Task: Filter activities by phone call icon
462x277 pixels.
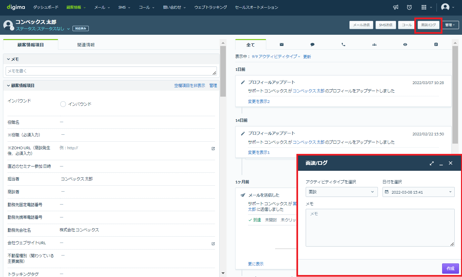Action: pos(343,44)
